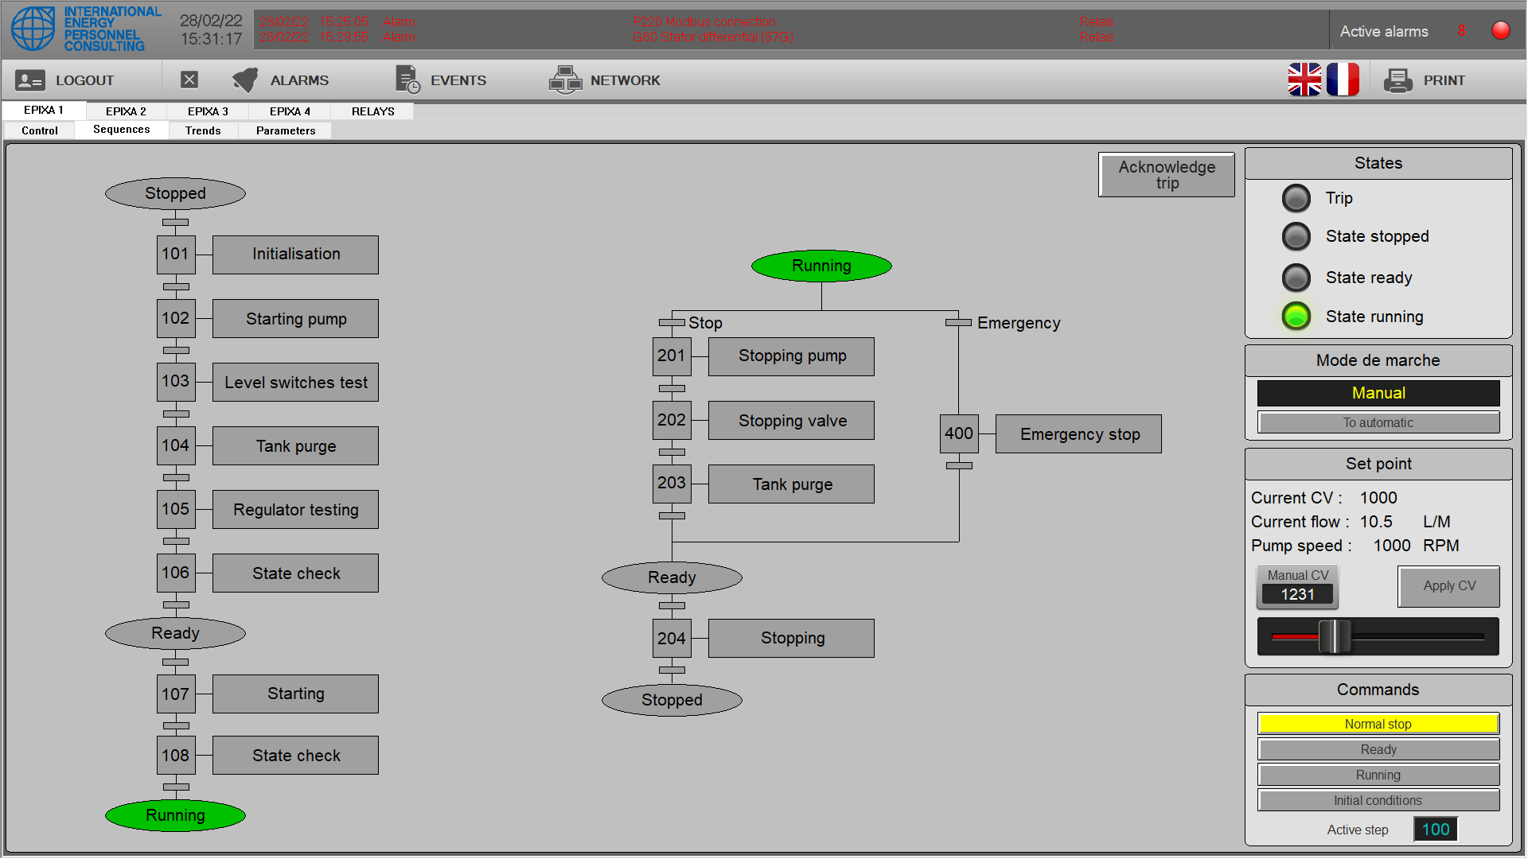The height and width of the screenshot is (859, 1528).
Task: Click the Trip state indicator light
Action: (1296, 198)
